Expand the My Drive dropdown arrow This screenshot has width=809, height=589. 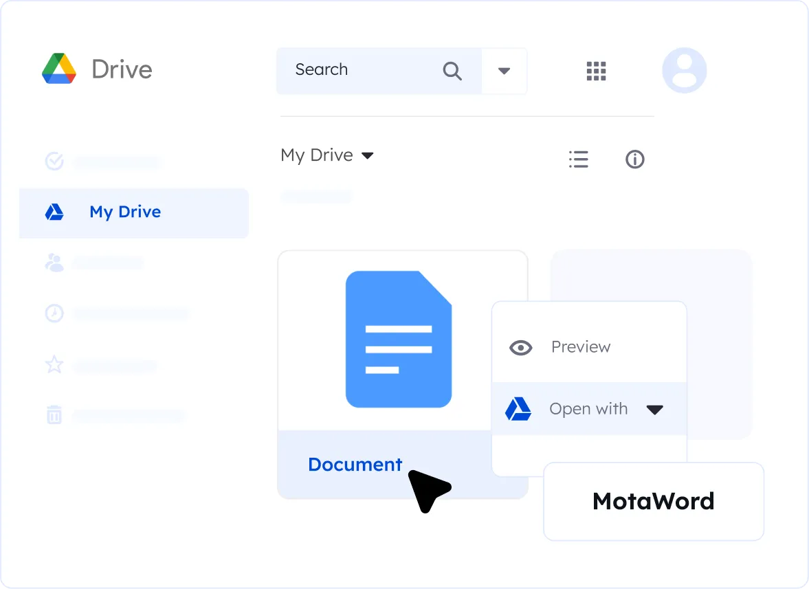click(368, 155)
